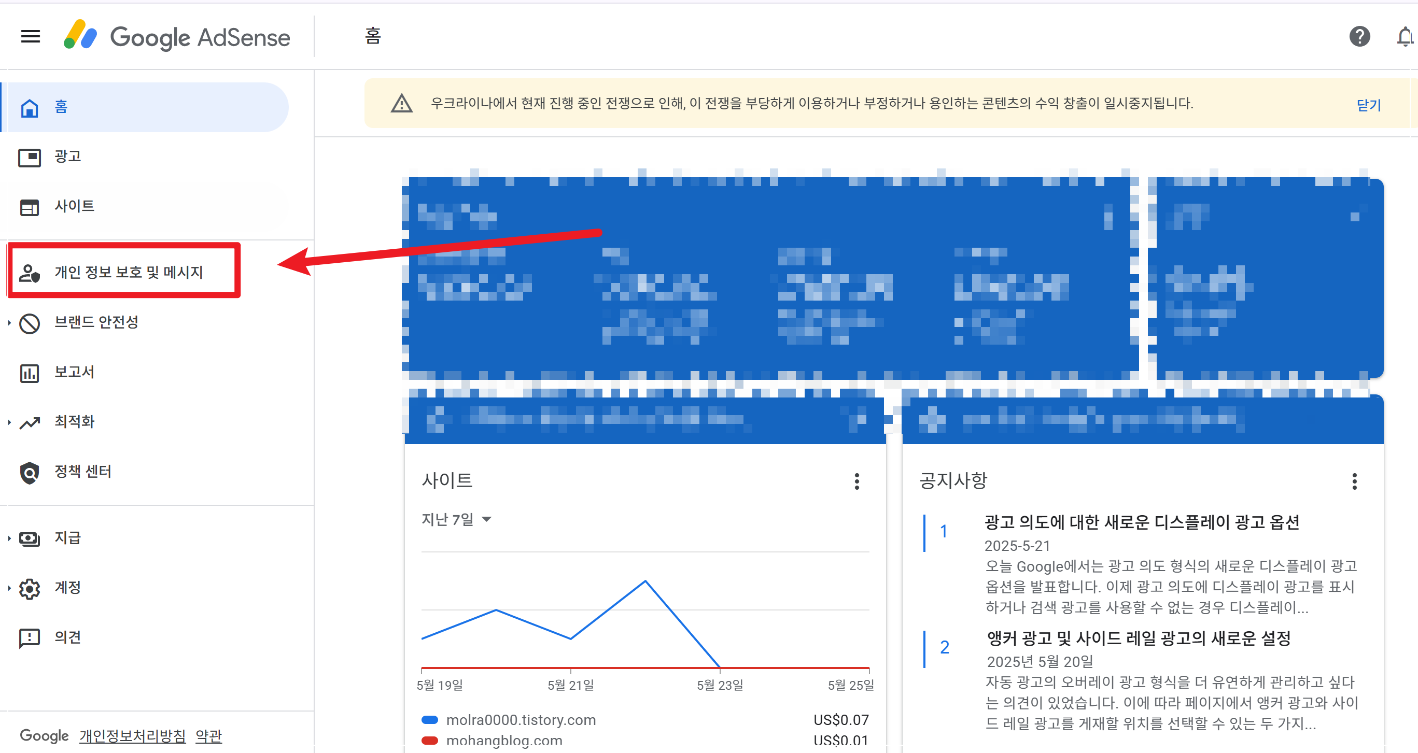Go to 사이트 in the sidebar
This screenshot has width=1418, height=753.
click(x=74, y=206)
